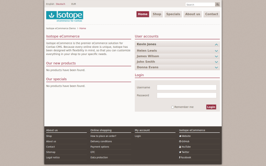Image resolution: width=266 pixels, height=166 pixels.
Task: Submit with the Login button
Action: coord(211,107)
